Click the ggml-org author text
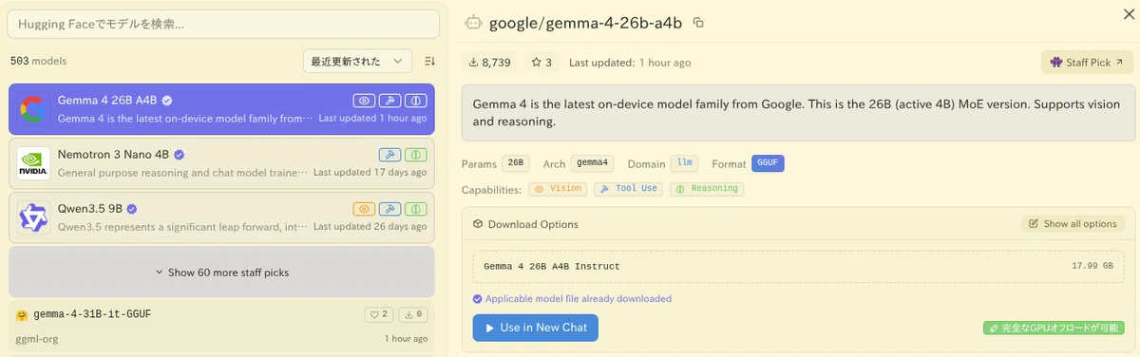Image resolution: width=1140 pixels, height=357 pixels. [x=37, y=339]
